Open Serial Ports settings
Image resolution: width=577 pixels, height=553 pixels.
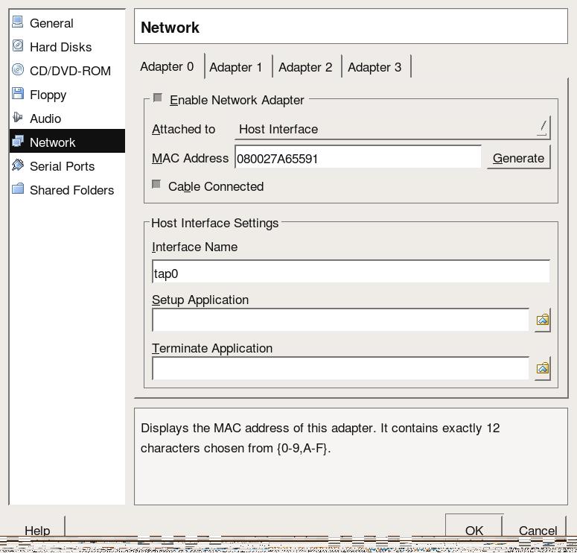coord(67,165)
